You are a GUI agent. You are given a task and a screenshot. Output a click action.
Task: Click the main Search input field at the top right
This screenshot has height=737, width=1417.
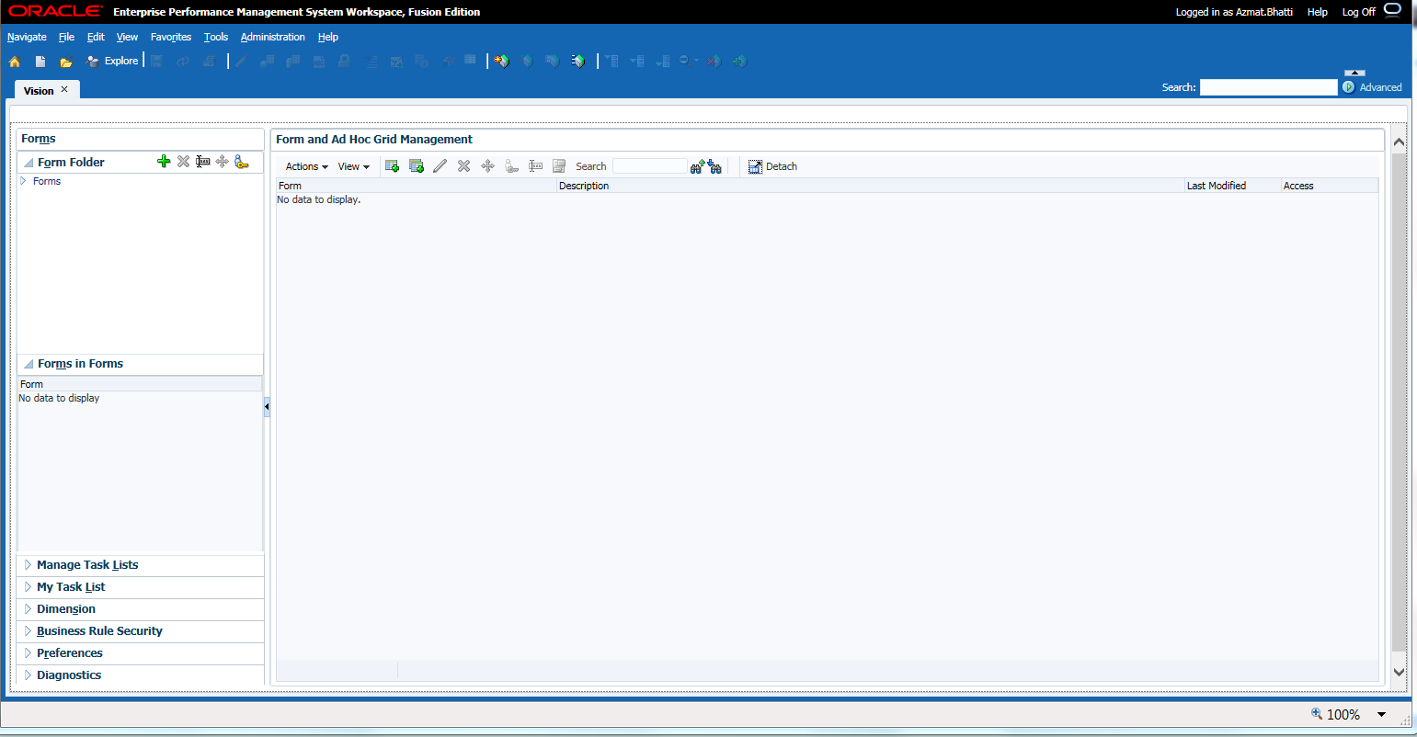point(1269,87)
